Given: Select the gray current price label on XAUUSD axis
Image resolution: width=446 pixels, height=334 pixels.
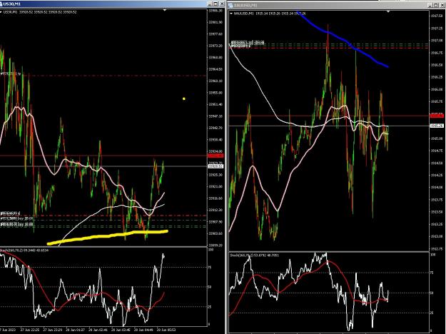Looking at the screenshot, I should [437, 126].
